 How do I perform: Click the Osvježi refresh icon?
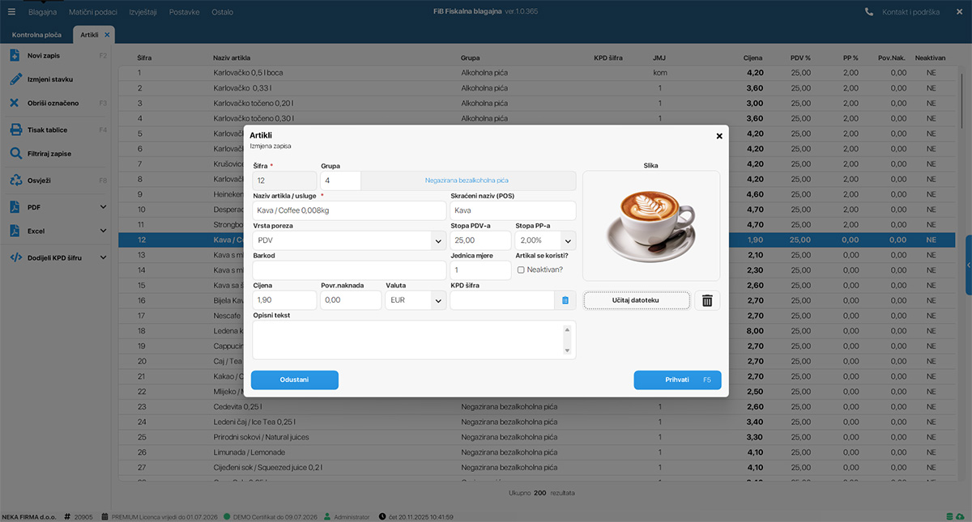point(15,180)
